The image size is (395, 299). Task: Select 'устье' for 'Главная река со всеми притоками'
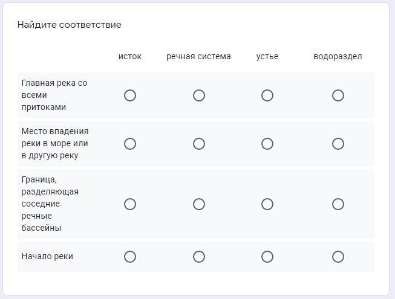pyautogui.click(x=267, y=95)
